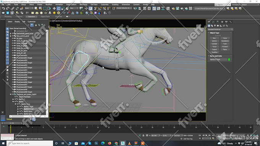Image resolution: width=260 pixels, height=146 pixels.
Task: Create a Cylinder primitive
Action: point(214,44)
